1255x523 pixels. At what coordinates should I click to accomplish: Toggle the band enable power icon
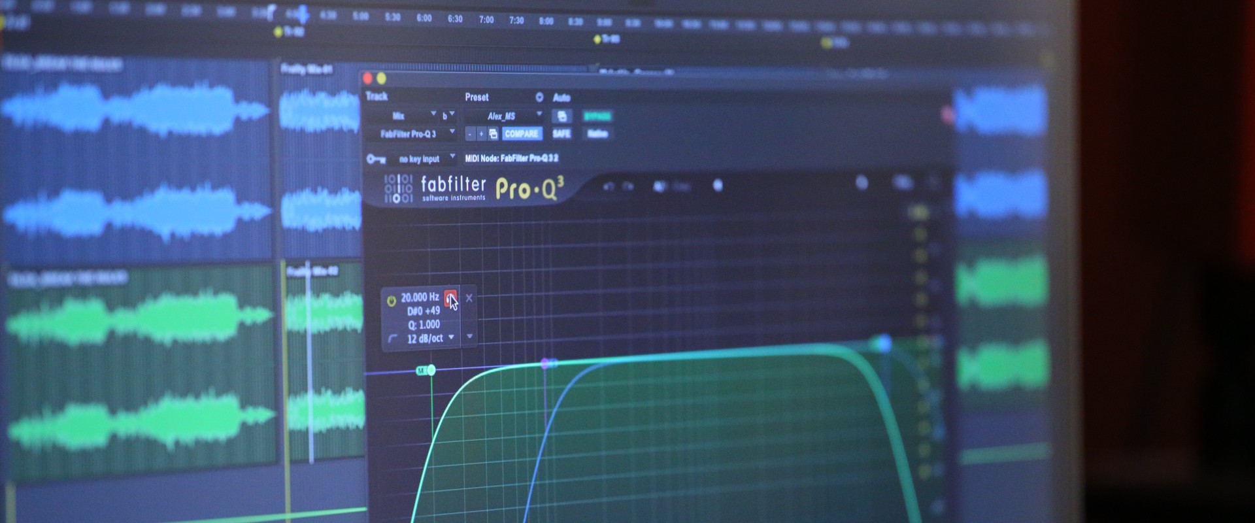coord(391,301)
